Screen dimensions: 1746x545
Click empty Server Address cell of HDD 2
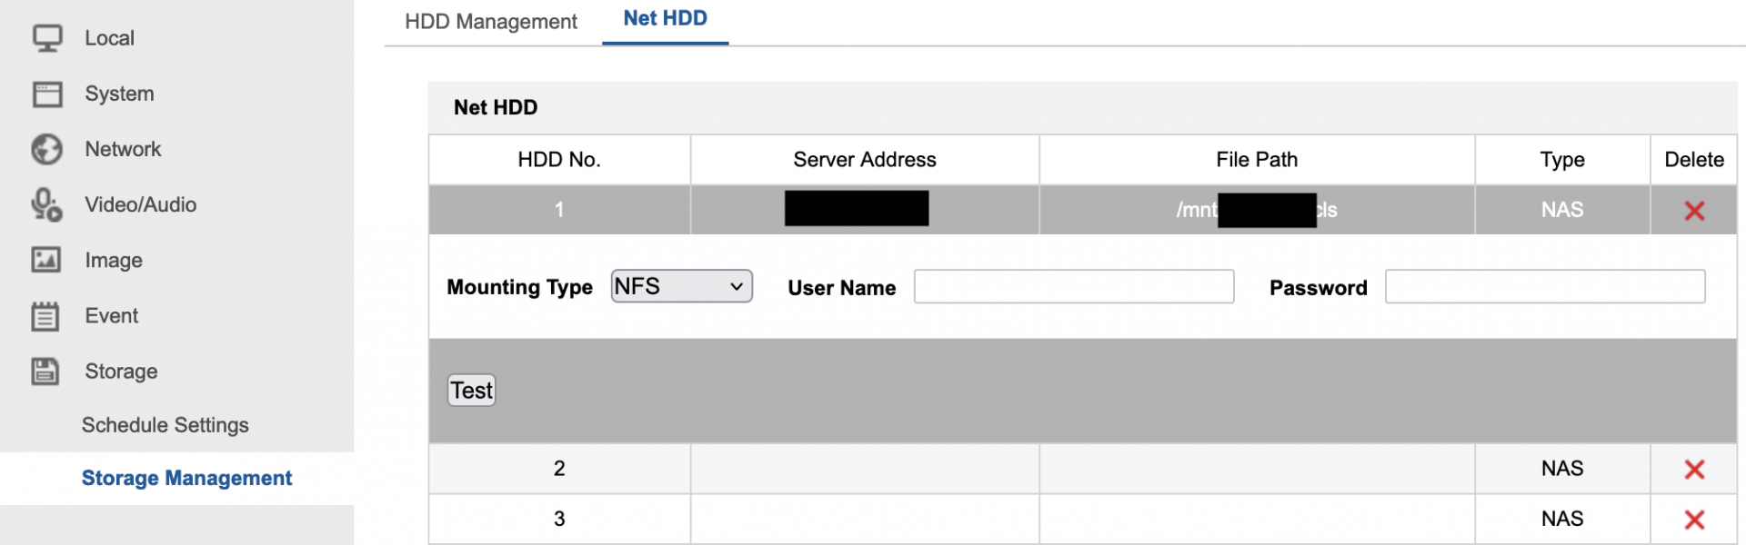coord(865,469)
